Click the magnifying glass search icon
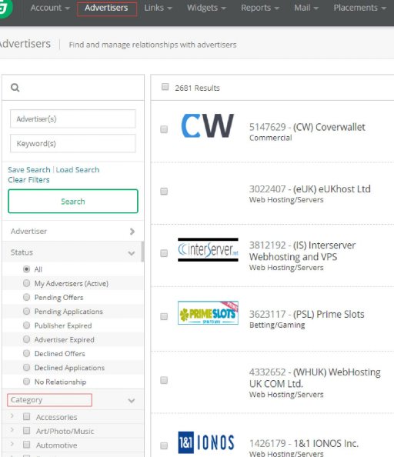This screenshot has width=394, height=457. tap(15, 88)
